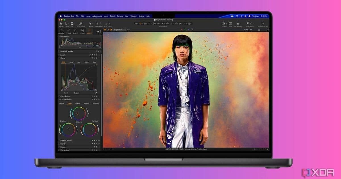
Task: Click the Reset button in the toolbar
Action: click(x=90, y=23)
